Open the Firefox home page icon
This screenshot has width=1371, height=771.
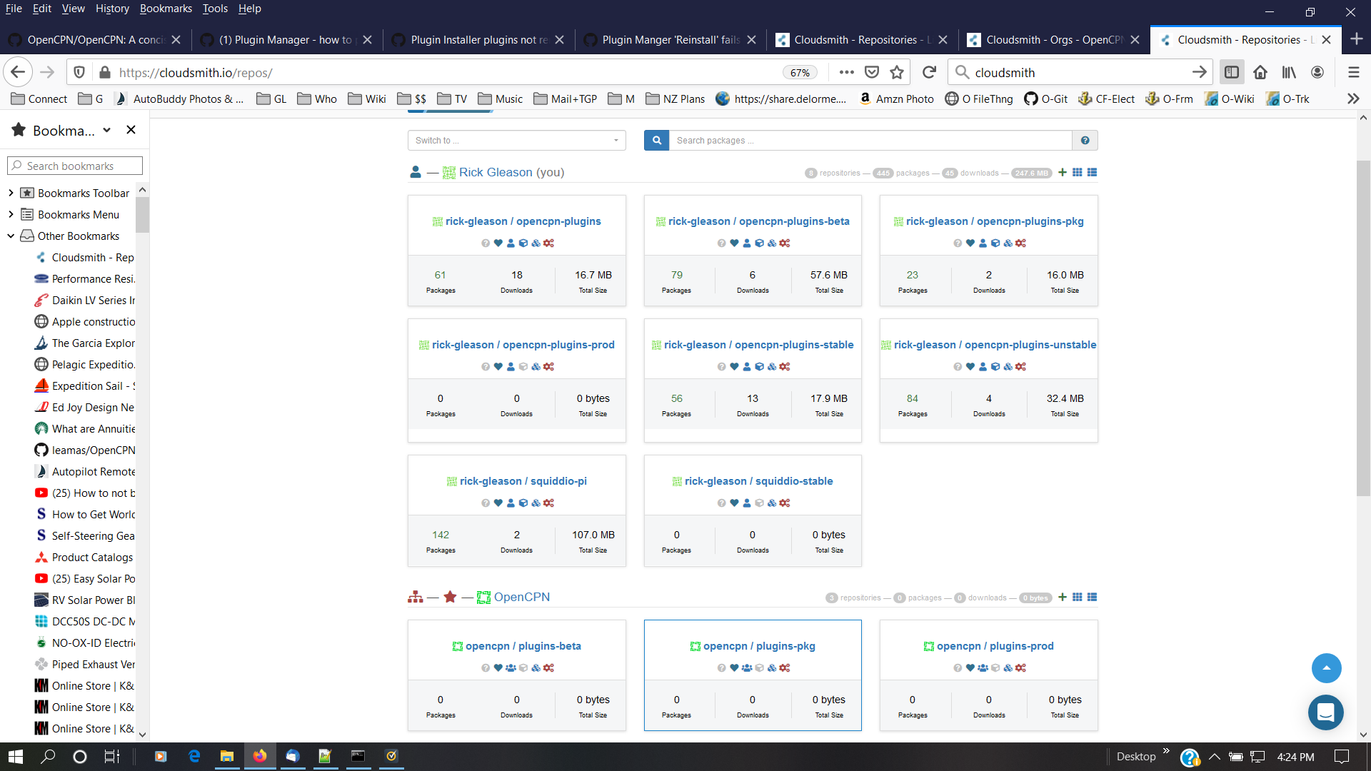[1260, 72]
